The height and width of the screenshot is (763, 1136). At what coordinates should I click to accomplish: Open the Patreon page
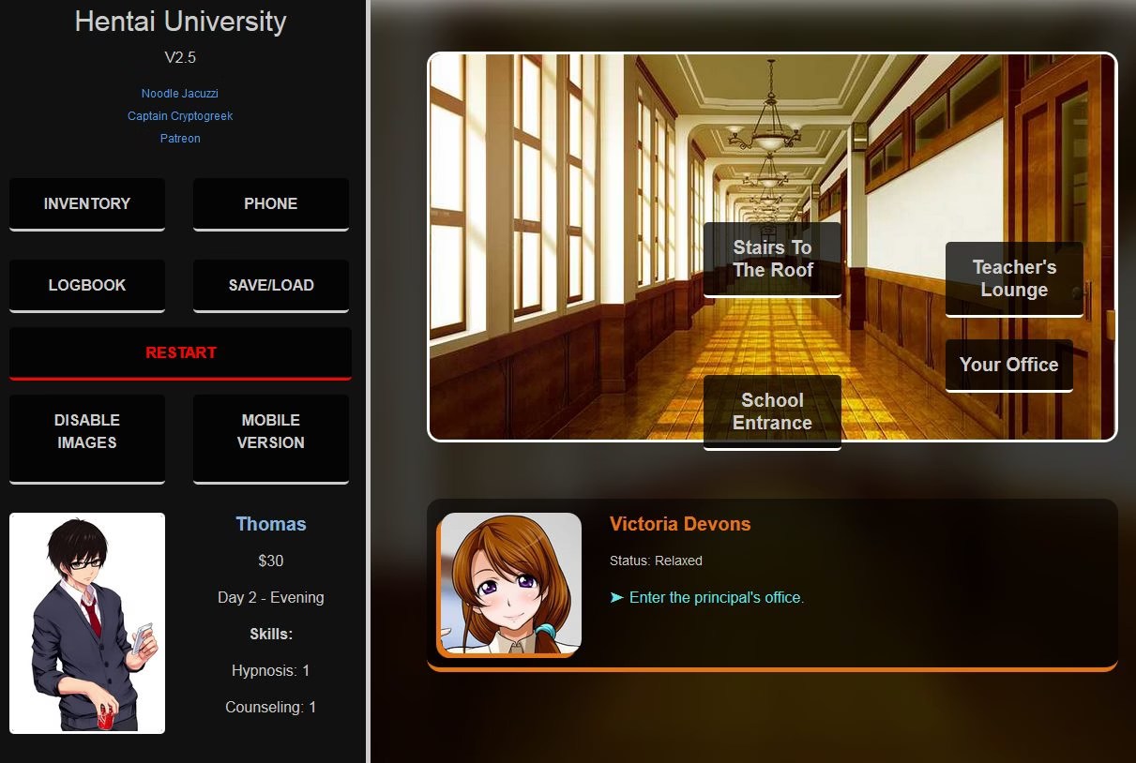pyautogui.click(x=180, y=138)
